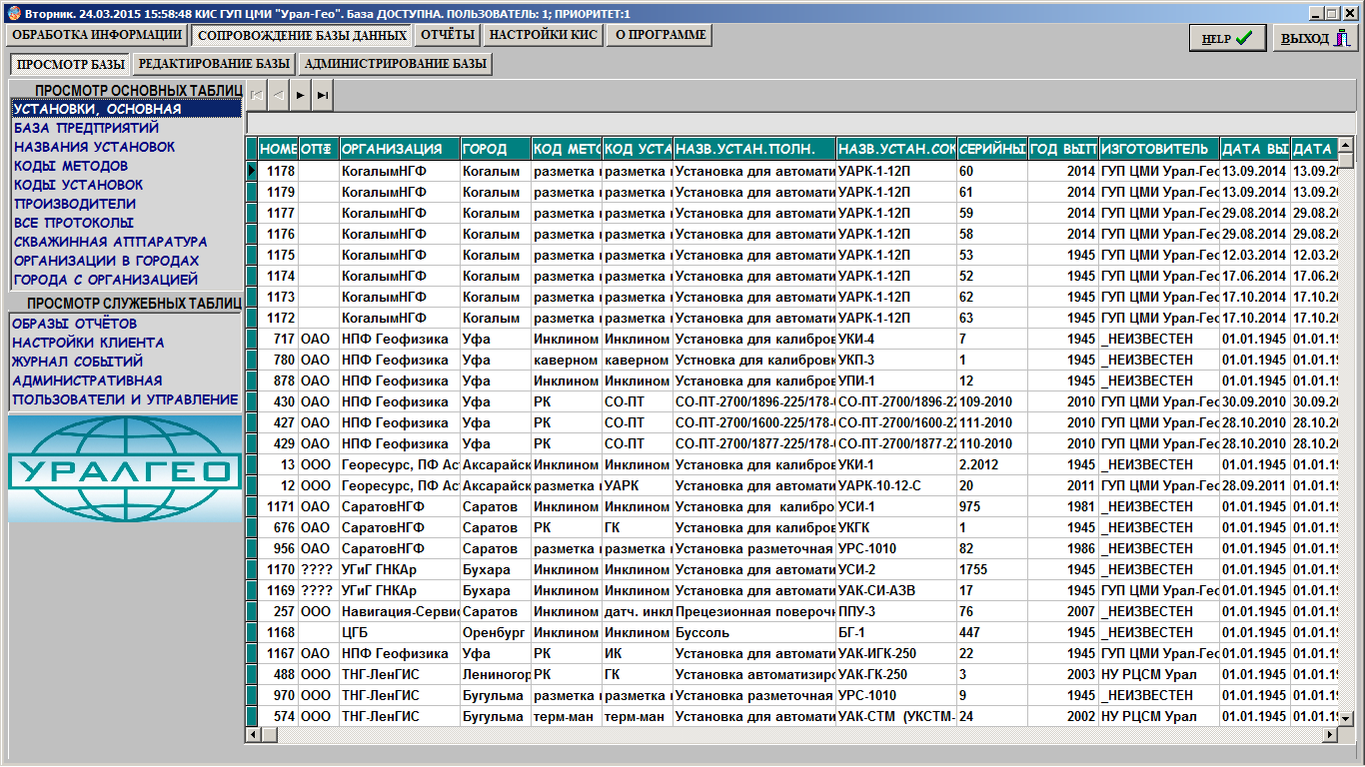
Task: Select ОРГАНИЗАЦИИ В ГОРОДАХ list entry
Action: click(126, 261)
